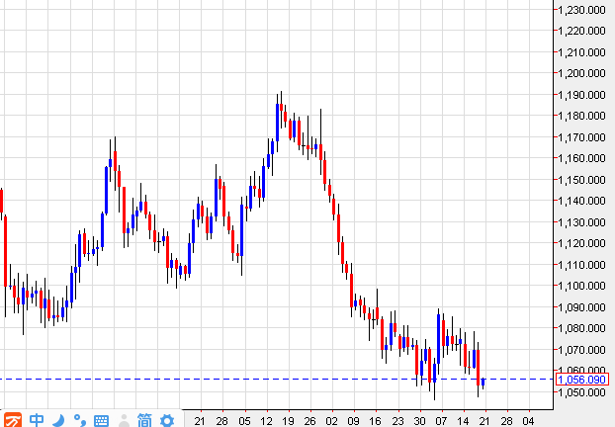This screenshot has width=615, height=427.
Task: Toggle the 中 Chinese/English mode icon
Action: 37,420
